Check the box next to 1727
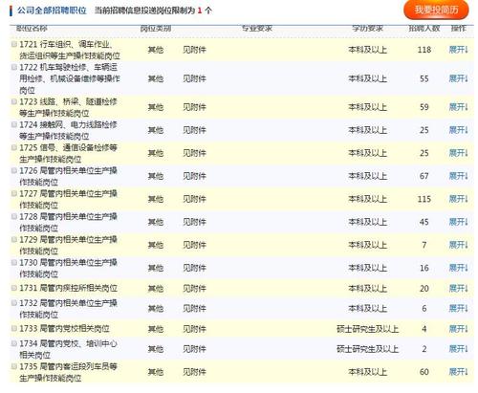Viewport: 478px width, 393px height. 14,193
